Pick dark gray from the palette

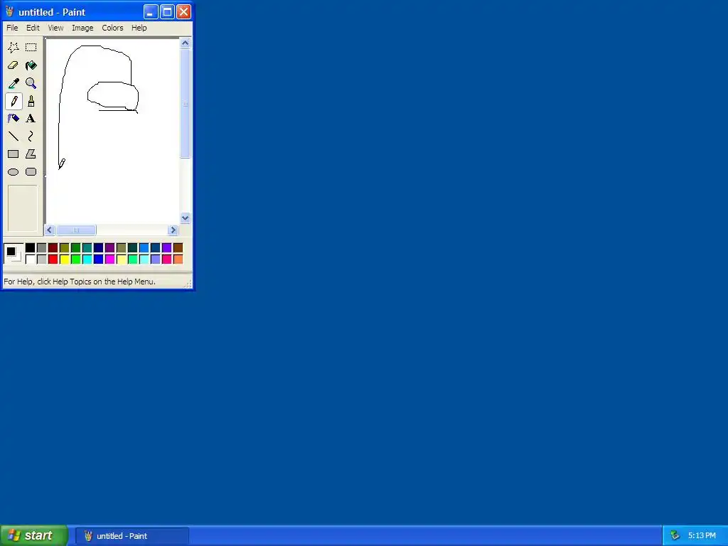point(41,248)
